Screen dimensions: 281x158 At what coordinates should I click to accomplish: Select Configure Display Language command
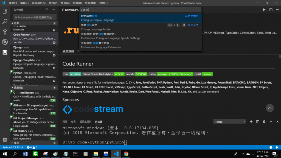tap(140, 18)
